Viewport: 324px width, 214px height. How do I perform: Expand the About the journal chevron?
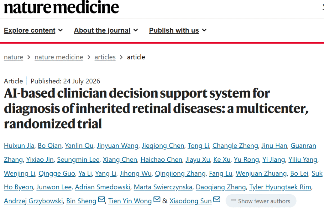(136, 30)
